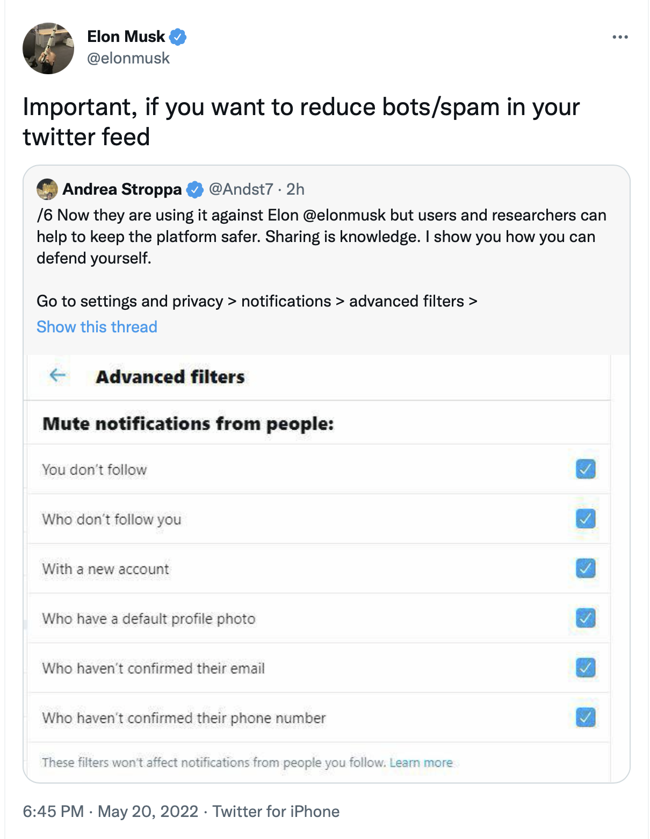Image resolution: width=650 pixels, height=839 pixels.
Task: Click the Andrea Stroppa display name
Action: tap(122, 189)
